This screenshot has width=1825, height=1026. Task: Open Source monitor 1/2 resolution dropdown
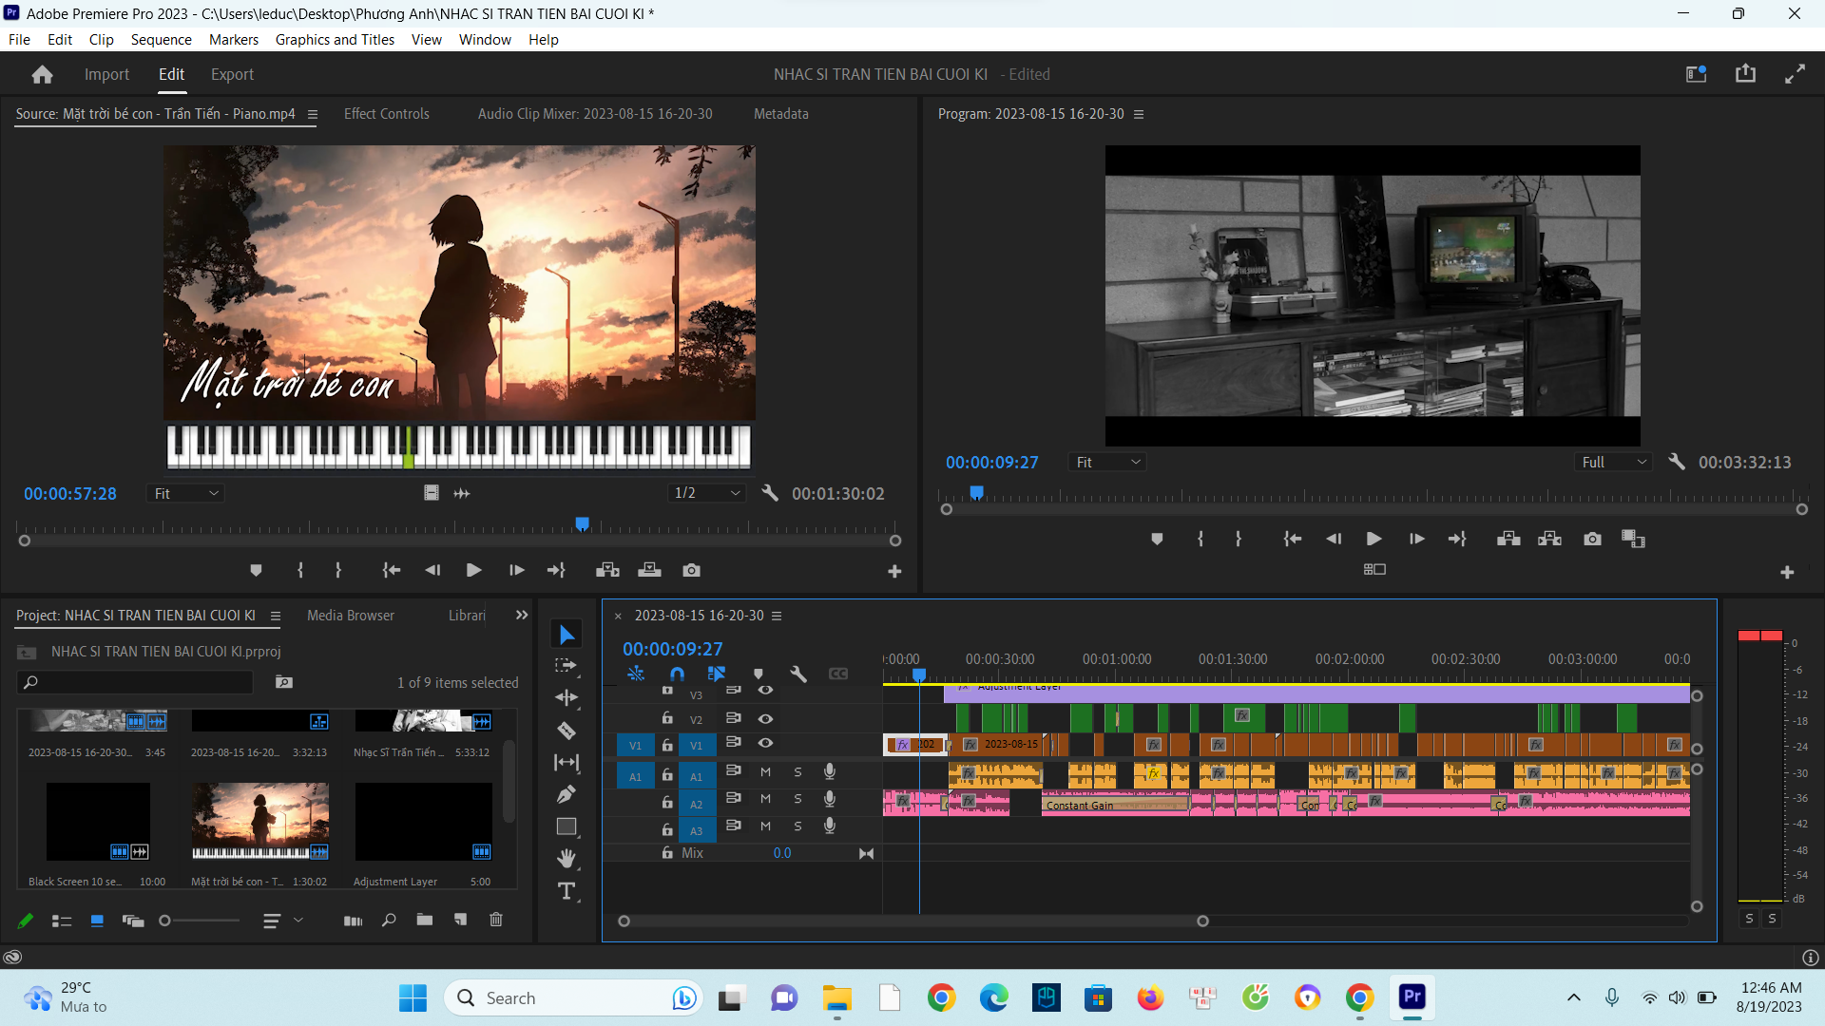coord(706,493)
